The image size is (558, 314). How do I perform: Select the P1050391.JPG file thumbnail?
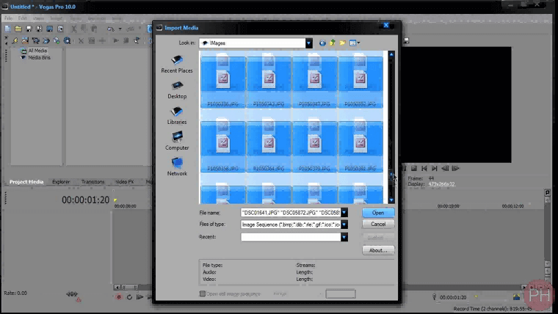pos(360,147)
